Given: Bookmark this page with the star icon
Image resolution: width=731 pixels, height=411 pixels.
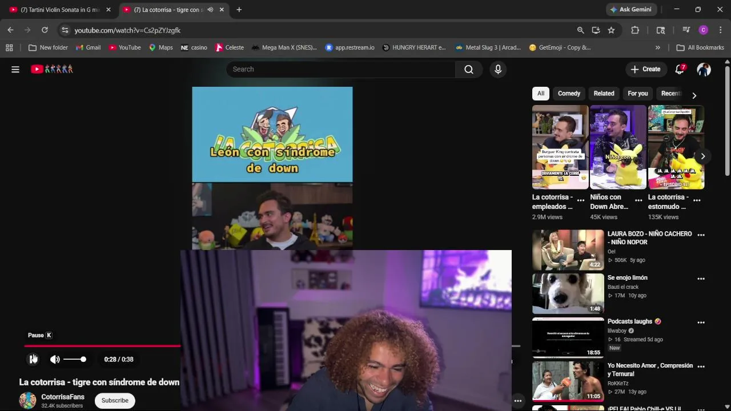Looking at the screenshot, I should pyautogui.click(x=611, y=30).
